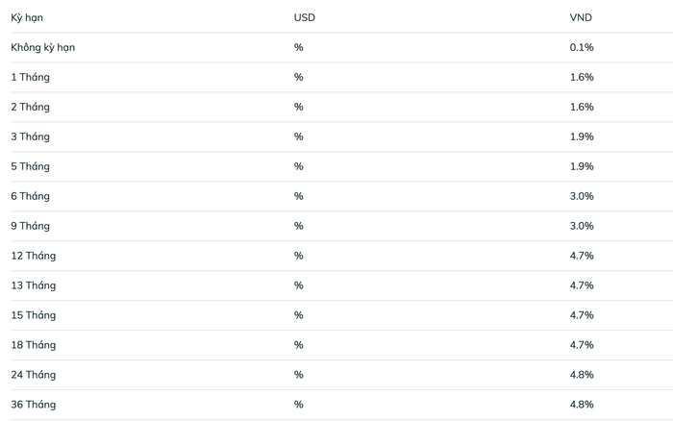This screenshot has height=421, width=673.
Task: Select the 6 Tháng term label
Action: (x=30, y=196)
